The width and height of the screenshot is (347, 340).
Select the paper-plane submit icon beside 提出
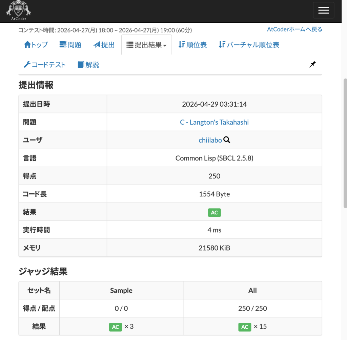pyautogui.click(x=96, y=44)
